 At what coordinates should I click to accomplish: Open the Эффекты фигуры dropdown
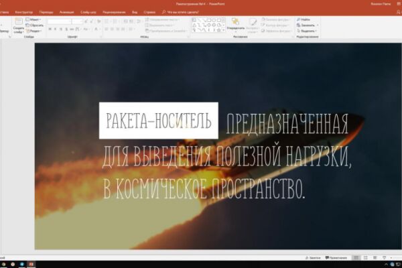click(x=276, y=31)
